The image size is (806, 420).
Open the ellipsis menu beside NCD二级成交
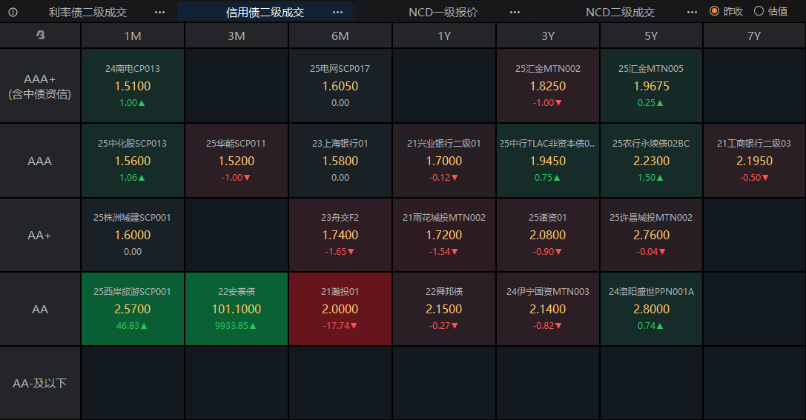[693, 12]
